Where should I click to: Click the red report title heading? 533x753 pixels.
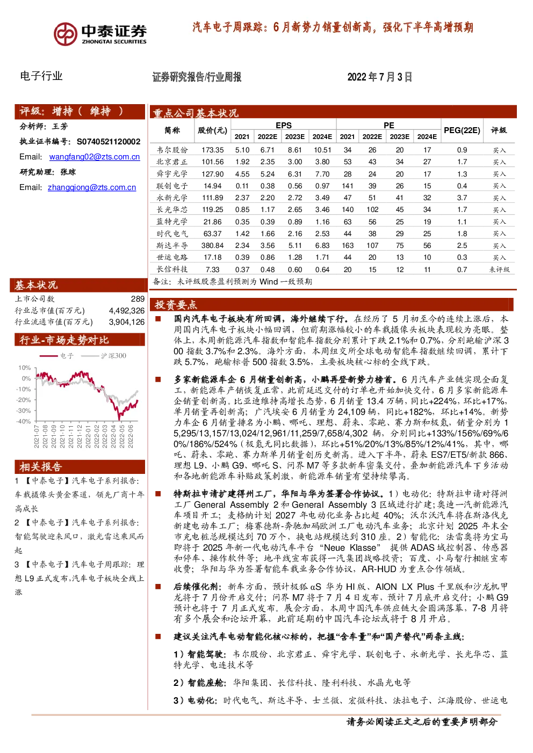333,27
